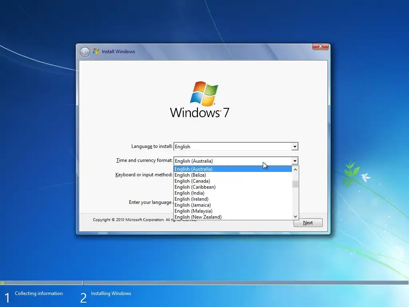Click the setup progress bar at bottom
Screen dimensions: 409x307
pos(204,283)
